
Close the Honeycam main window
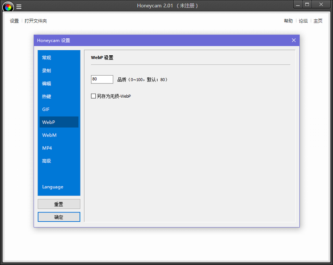pos(321,5)
